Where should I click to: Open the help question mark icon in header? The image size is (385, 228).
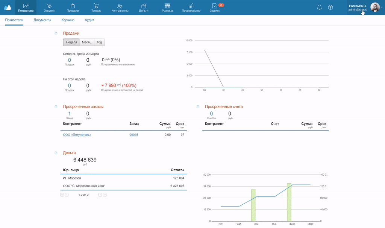pos(330,8)
